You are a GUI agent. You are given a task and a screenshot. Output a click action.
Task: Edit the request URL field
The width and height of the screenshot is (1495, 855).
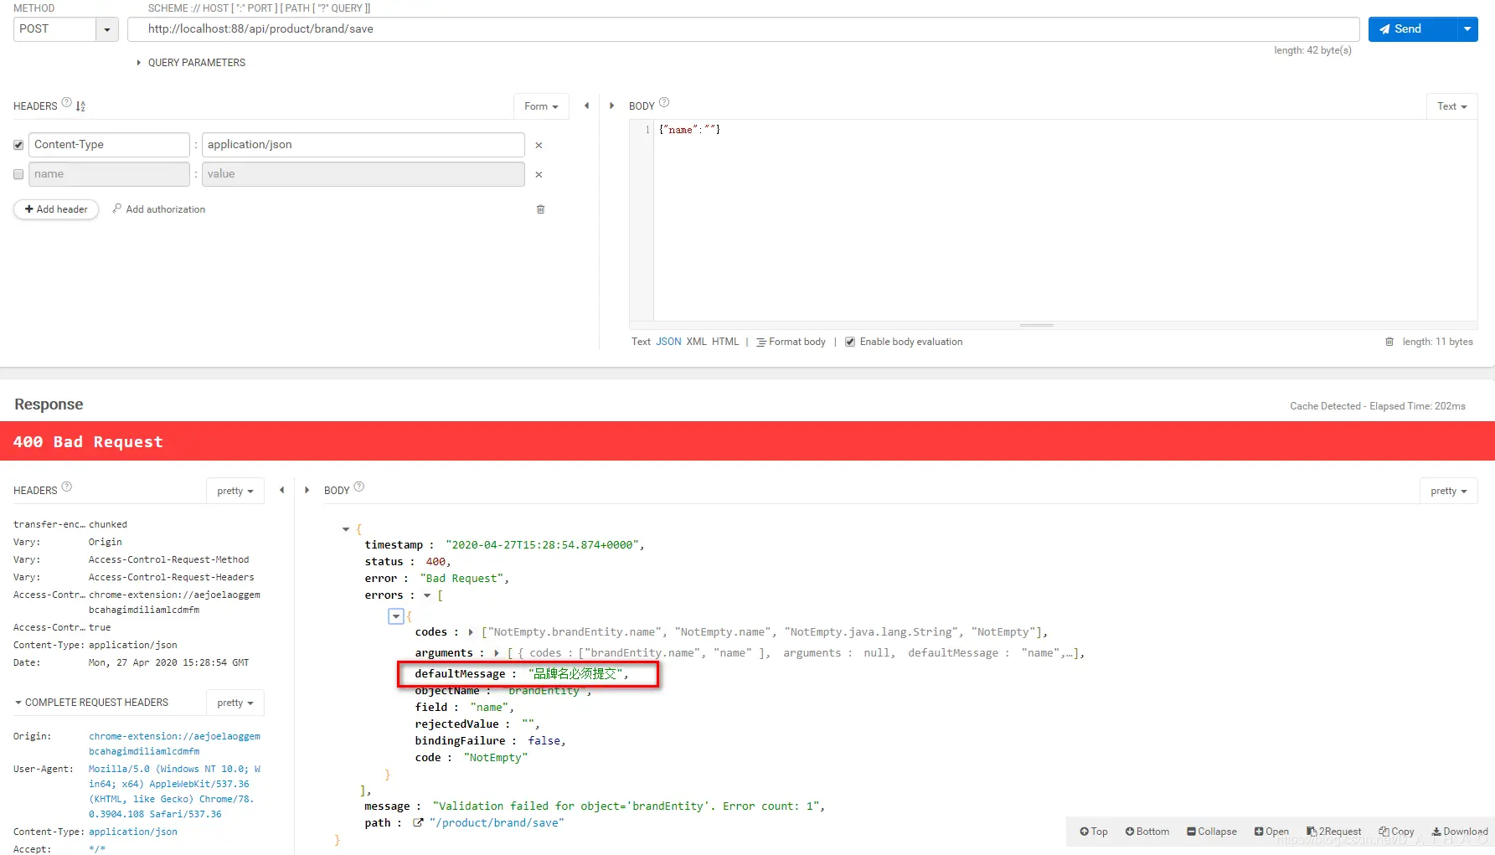pyautogui.click(x=743, y=29)
